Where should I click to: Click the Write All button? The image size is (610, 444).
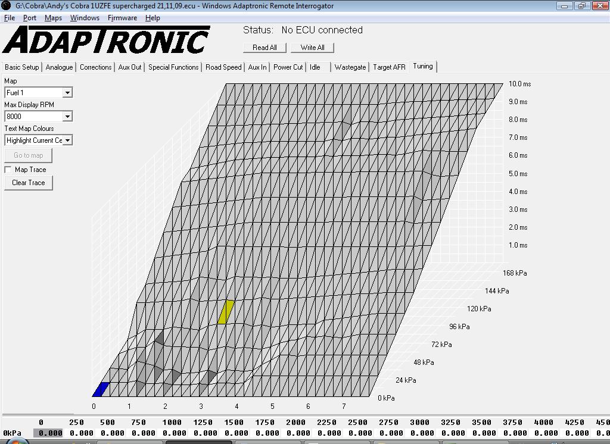click(312, 48)
